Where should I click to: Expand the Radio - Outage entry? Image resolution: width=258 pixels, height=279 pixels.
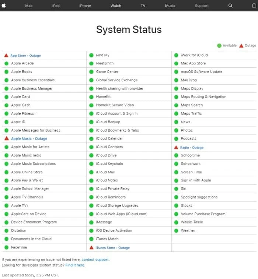(192, 148)
